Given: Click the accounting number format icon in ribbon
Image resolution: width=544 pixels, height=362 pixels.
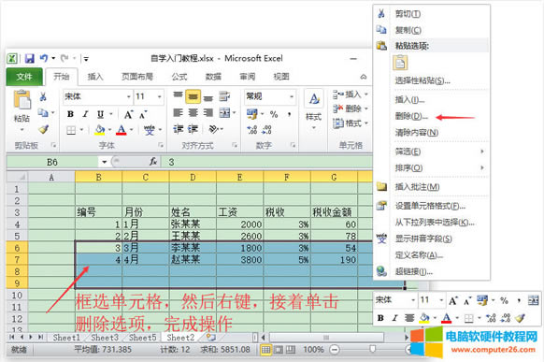Looking at the screenshot, I should 251,114.
